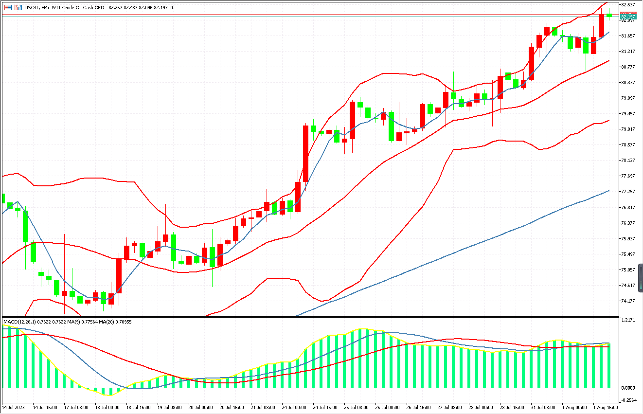Click the '25 Jul 08:00' time label
The height and width of the screenshot is (414, 643).
357,407
